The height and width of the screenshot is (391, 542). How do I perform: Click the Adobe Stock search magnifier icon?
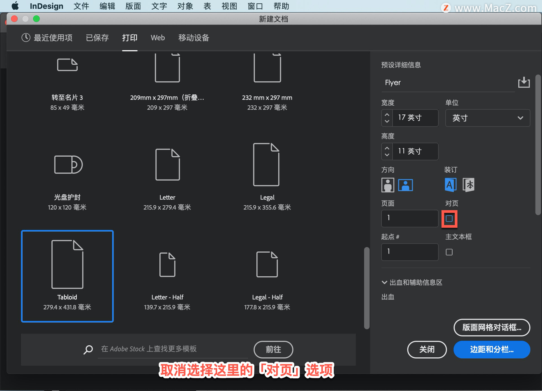(x=88, y=350)
